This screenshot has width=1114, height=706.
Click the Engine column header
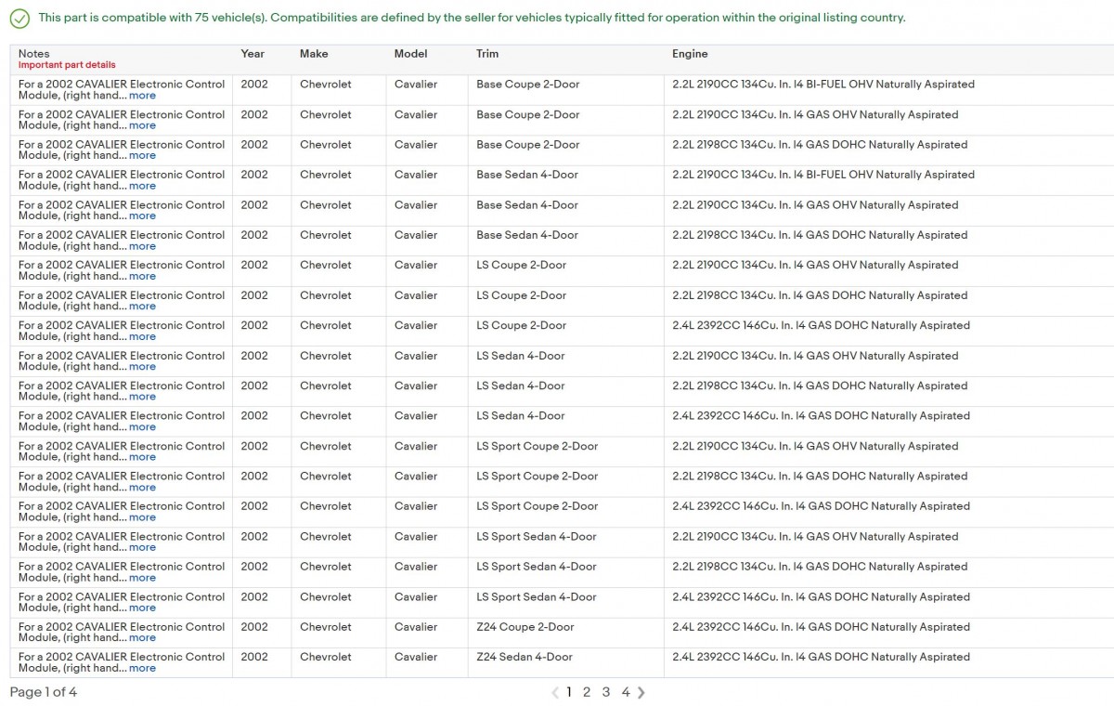[x=690, y=54]
